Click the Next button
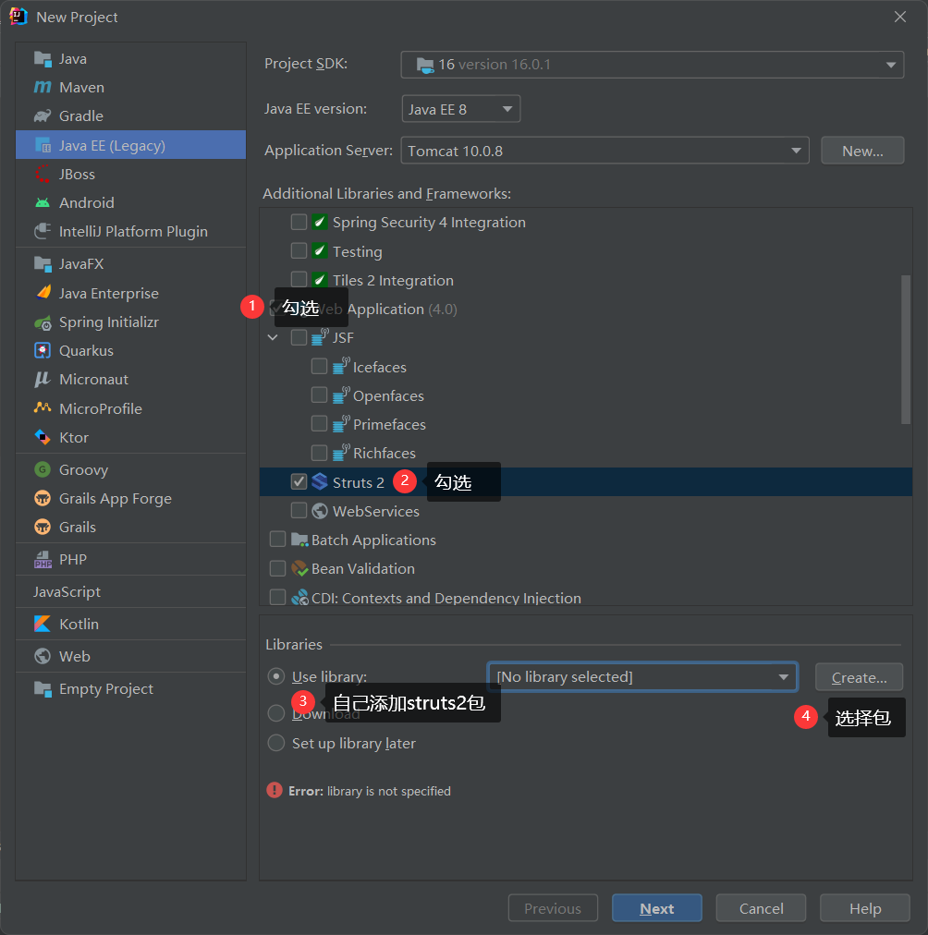 [656, 908]
